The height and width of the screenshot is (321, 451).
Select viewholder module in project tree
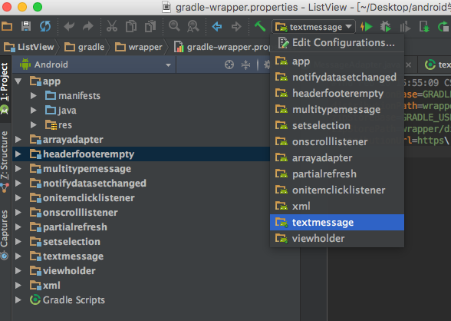point(69,271)
